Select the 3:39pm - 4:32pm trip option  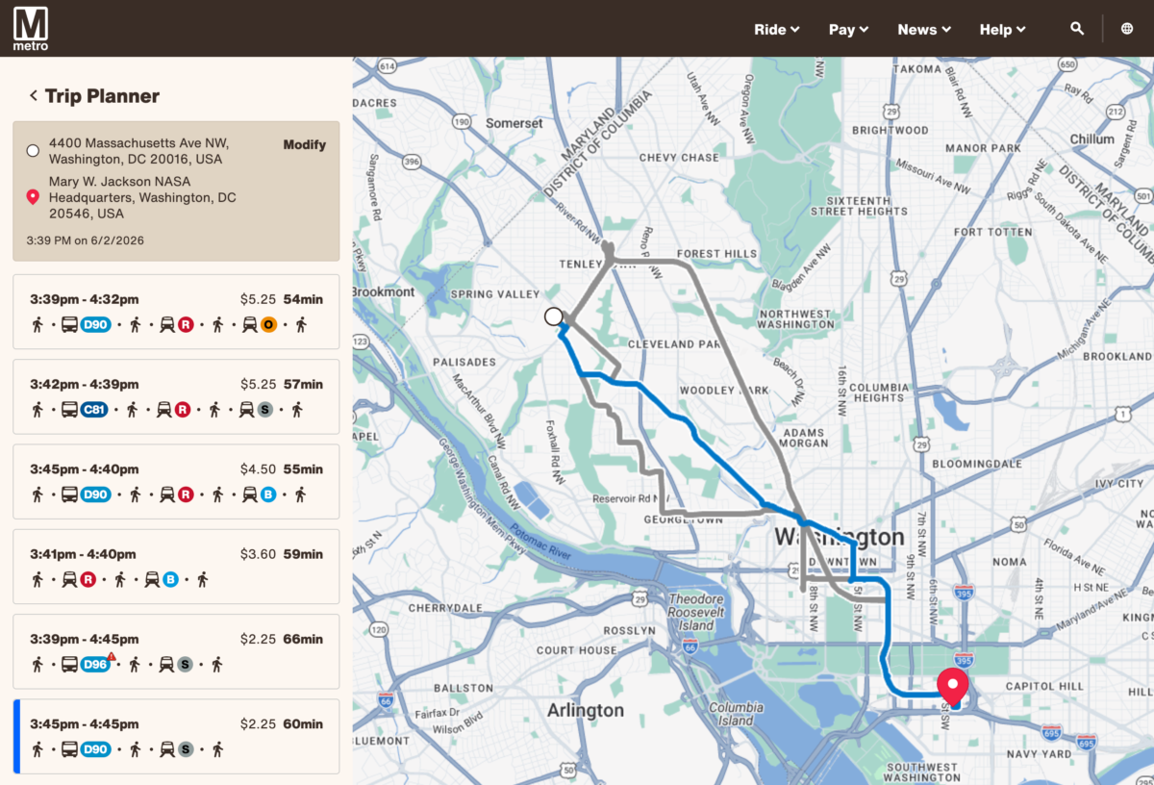pyautogui.click(x=176, y=312)
